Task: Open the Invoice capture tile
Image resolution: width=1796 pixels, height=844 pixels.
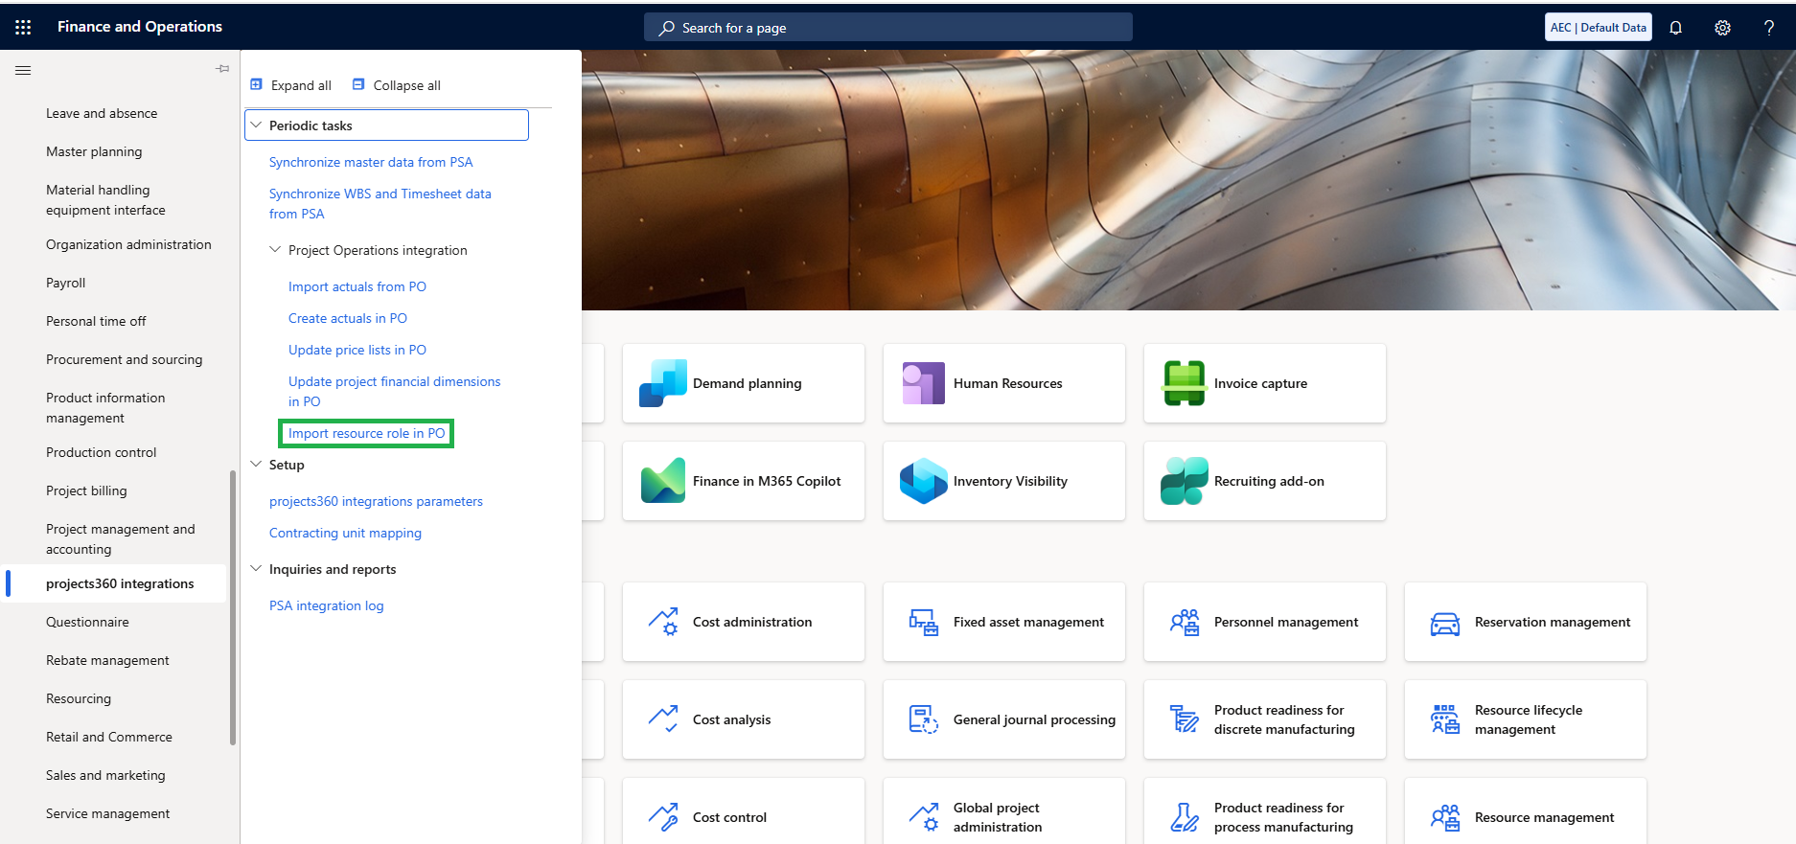Action: (1264, 383)
